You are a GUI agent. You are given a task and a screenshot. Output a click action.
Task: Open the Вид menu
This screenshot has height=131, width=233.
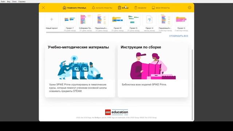(x=9, y=1)
